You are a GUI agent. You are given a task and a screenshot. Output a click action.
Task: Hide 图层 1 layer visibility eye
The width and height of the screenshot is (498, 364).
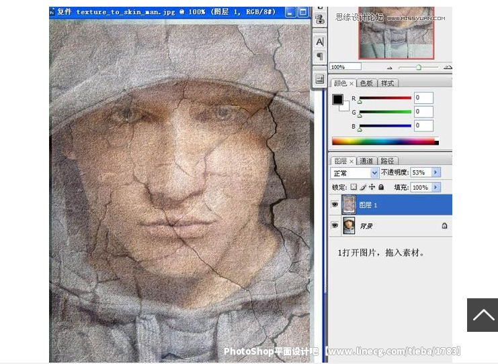[335, 205]
